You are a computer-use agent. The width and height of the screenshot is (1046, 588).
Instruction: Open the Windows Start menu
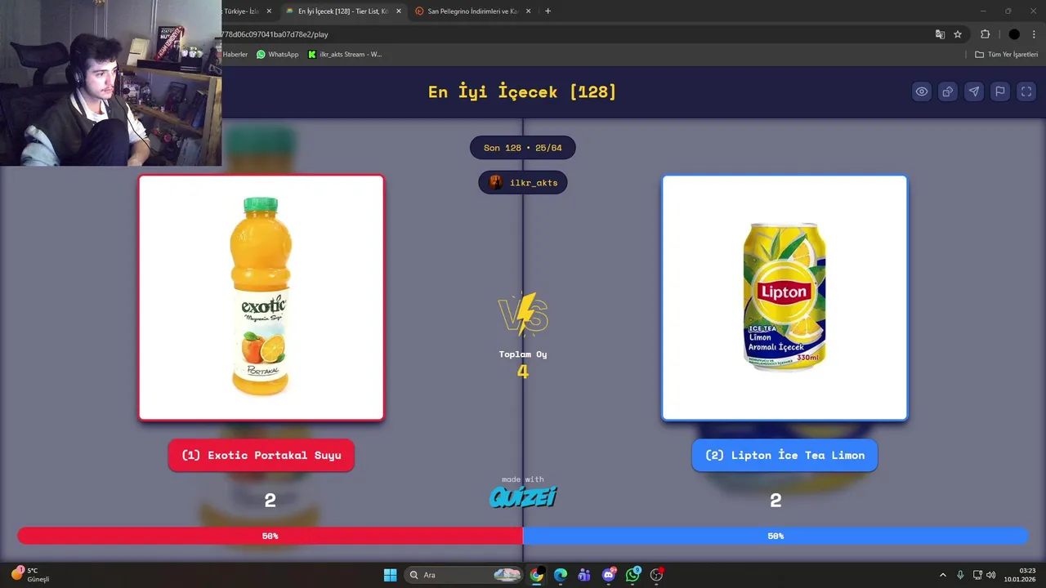tap(391, 575)
